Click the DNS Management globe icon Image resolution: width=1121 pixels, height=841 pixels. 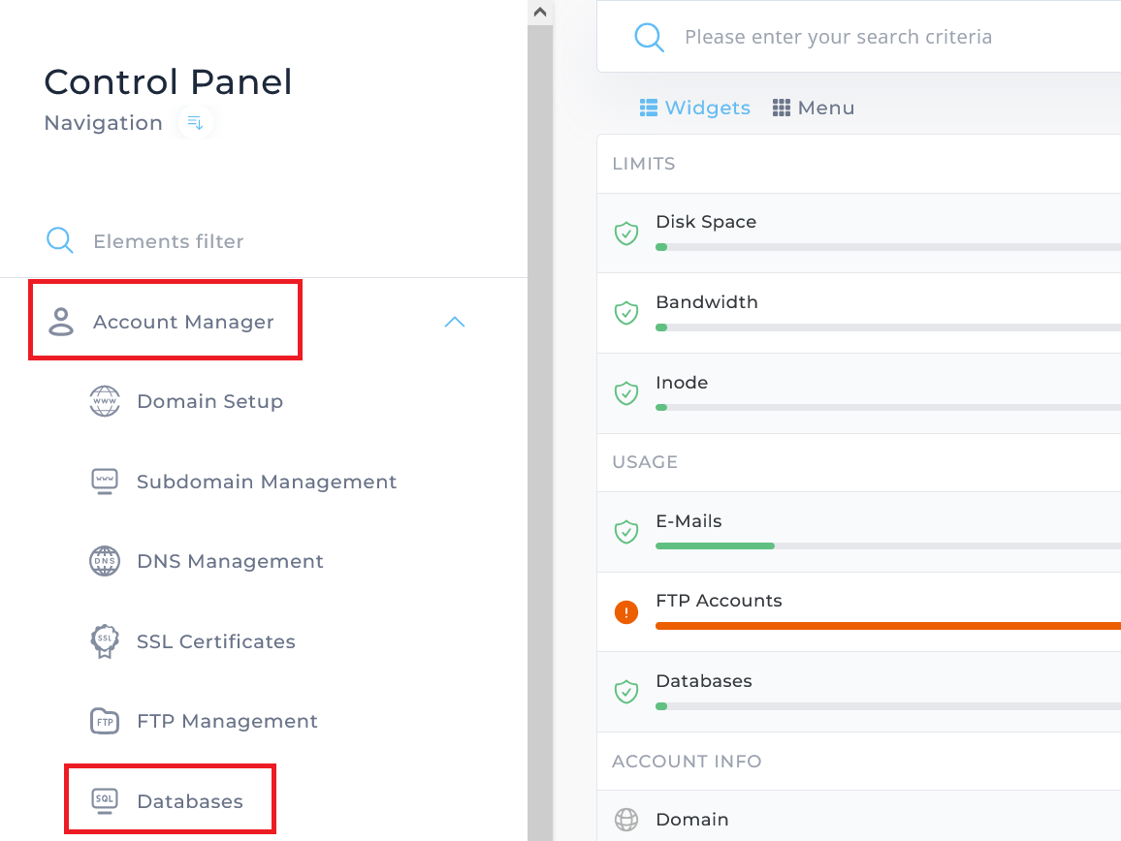pyautogui.click(x=105, y=561)
